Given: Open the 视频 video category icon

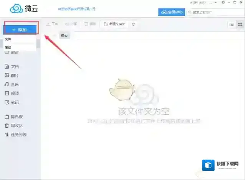Looking at the screenshot, I should click(x=7, y=93).
